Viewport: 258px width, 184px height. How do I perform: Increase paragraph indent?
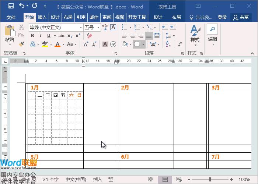[173, 27]
